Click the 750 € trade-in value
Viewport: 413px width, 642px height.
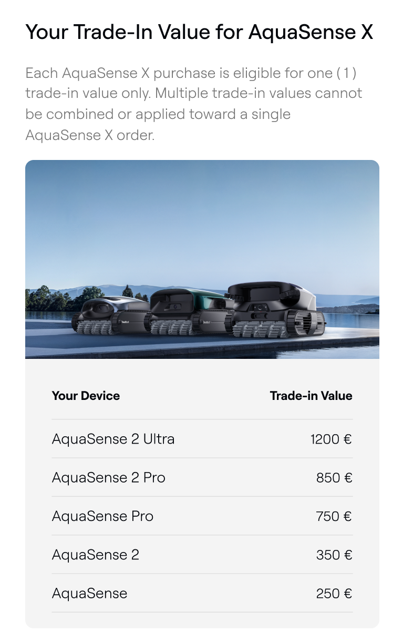click(334, 516)
